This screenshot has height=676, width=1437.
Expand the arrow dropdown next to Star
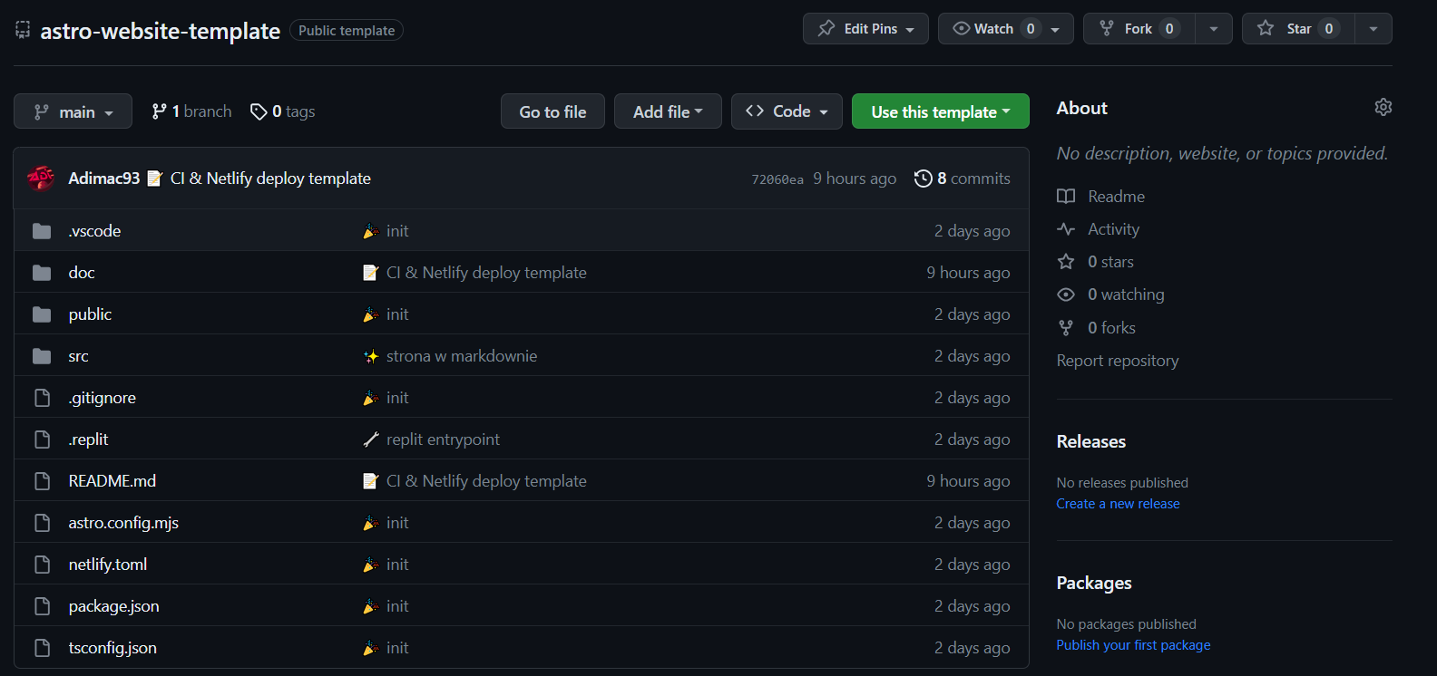click(x=1373, y=29)
